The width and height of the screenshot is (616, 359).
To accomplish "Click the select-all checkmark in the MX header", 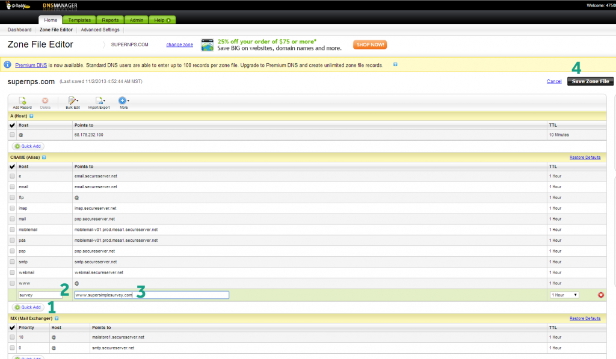I will tap(12, 328).
